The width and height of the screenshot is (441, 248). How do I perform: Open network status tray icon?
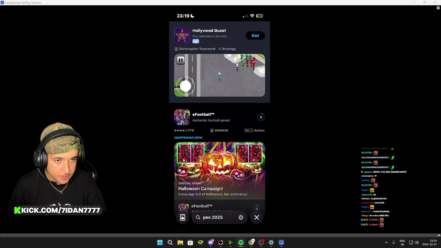411,242
